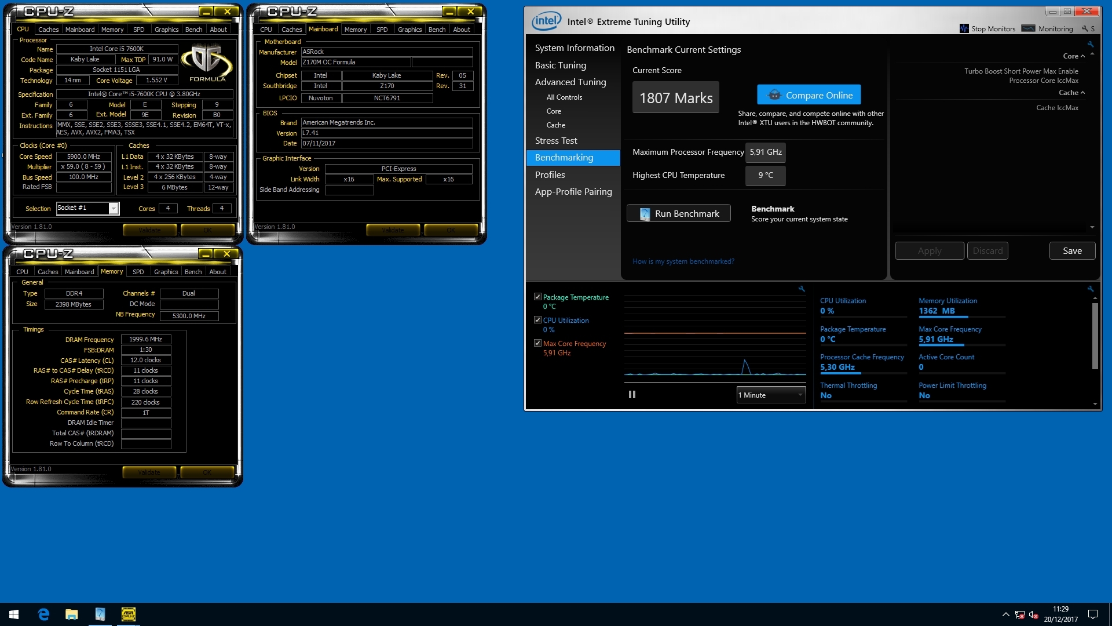This screenshot has width=1112, height=626.
Task: Open Basic Tuning in XTU
Action: (x=561, y=65)
